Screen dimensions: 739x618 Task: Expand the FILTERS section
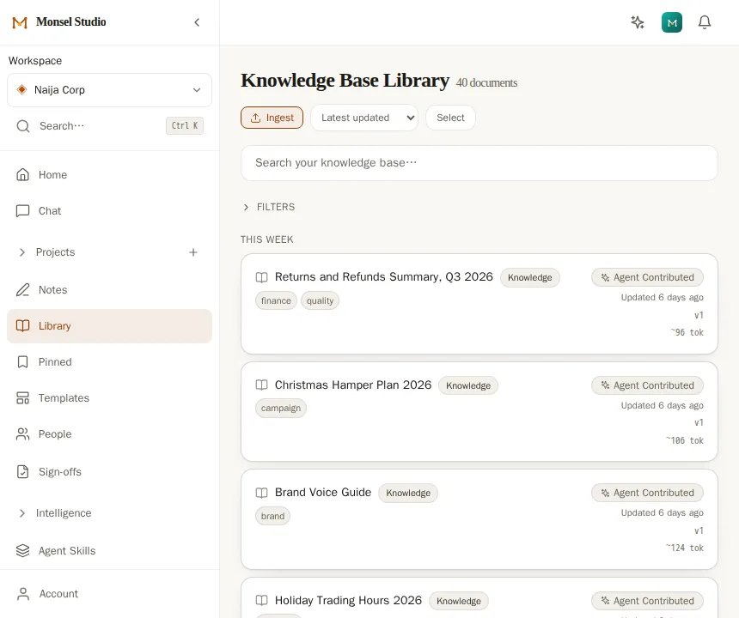point(268,207)
